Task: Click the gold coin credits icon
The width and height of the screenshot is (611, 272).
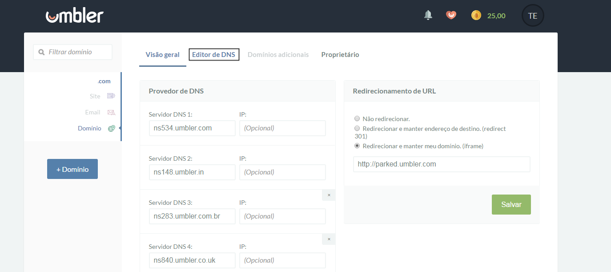Action: [476, 16]
